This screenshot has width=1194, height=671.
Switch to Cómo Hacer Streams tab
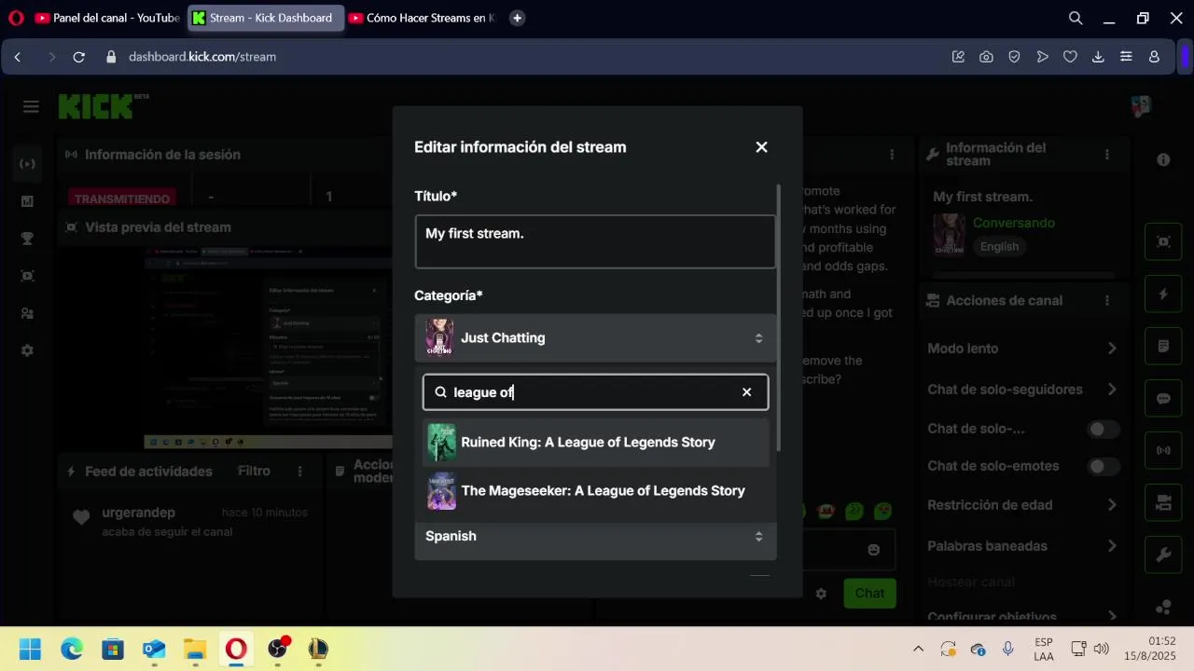423,18
